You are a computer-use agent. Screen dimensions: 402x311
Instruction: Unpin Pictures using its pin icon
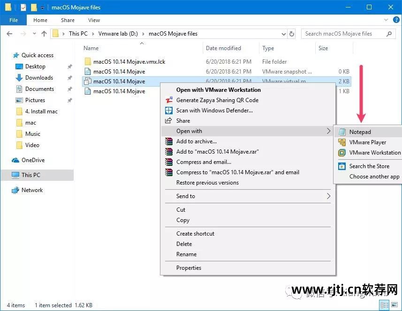[x=69, y=100]
